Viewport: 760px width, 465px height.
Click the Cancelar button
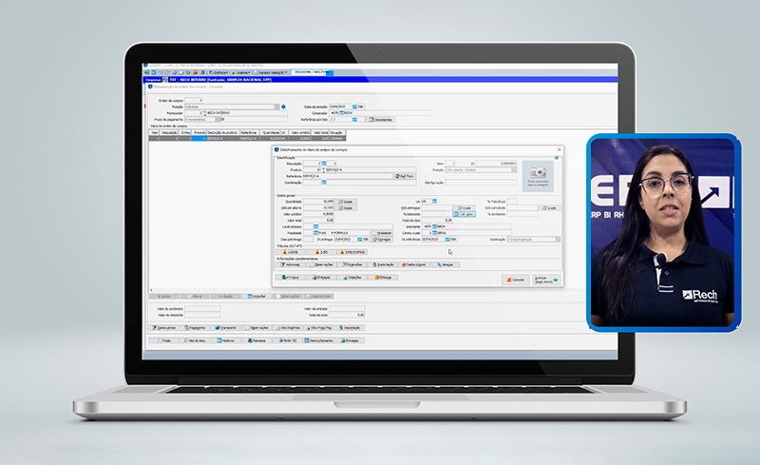[516, 280]
